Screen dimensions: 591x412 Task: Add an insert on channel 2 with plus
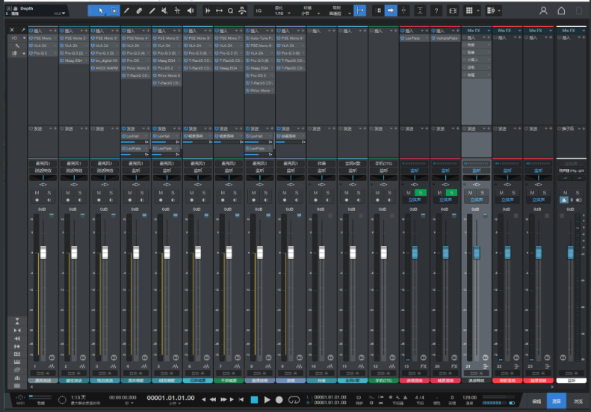(x=87, y=31)
